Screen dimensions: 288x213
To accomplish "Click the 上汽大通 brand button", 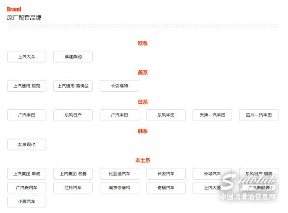I will click(x=212, y=188).
